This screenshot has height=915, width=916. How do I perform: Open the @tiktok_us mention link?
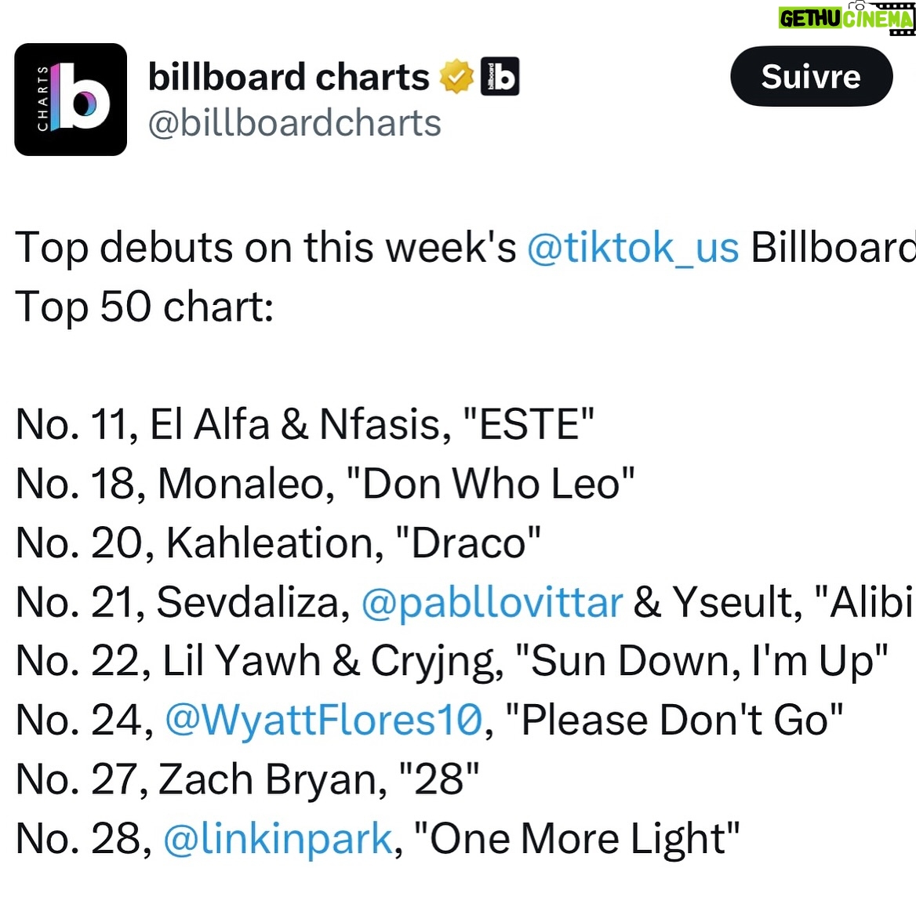(x=633, y=249)
